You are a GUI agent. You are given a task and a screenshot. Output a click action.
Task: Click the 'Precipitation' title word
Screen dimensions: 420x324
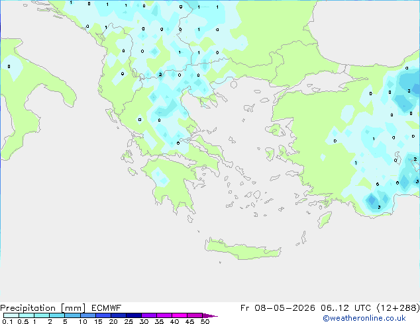[28, 308]
